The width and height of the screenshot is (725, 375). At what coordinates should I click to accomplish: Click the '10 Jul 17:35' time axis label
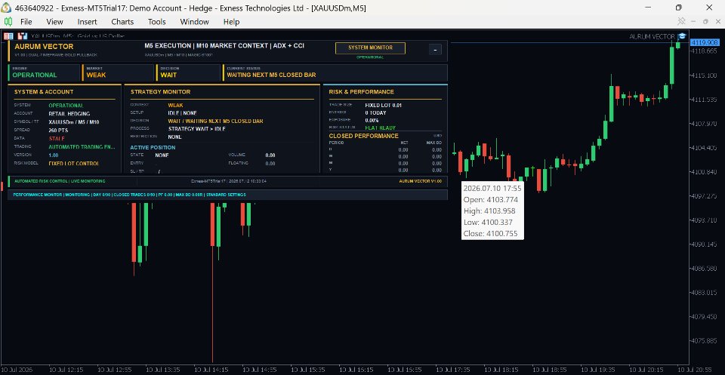(x=454, y=370)
